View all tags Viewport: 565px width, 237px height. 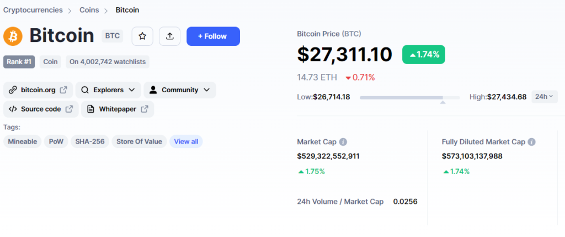click(186, 142)
